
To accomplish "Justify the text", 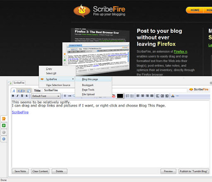I will point(152,96).
